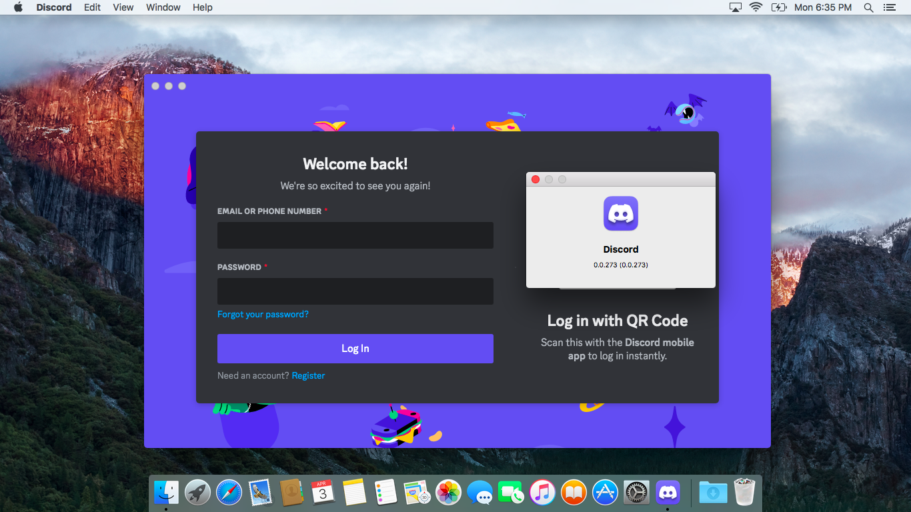This screenshot has width=911, height=512.
Task: Open Maps icon in dock
Action: (x=417, y=493)
